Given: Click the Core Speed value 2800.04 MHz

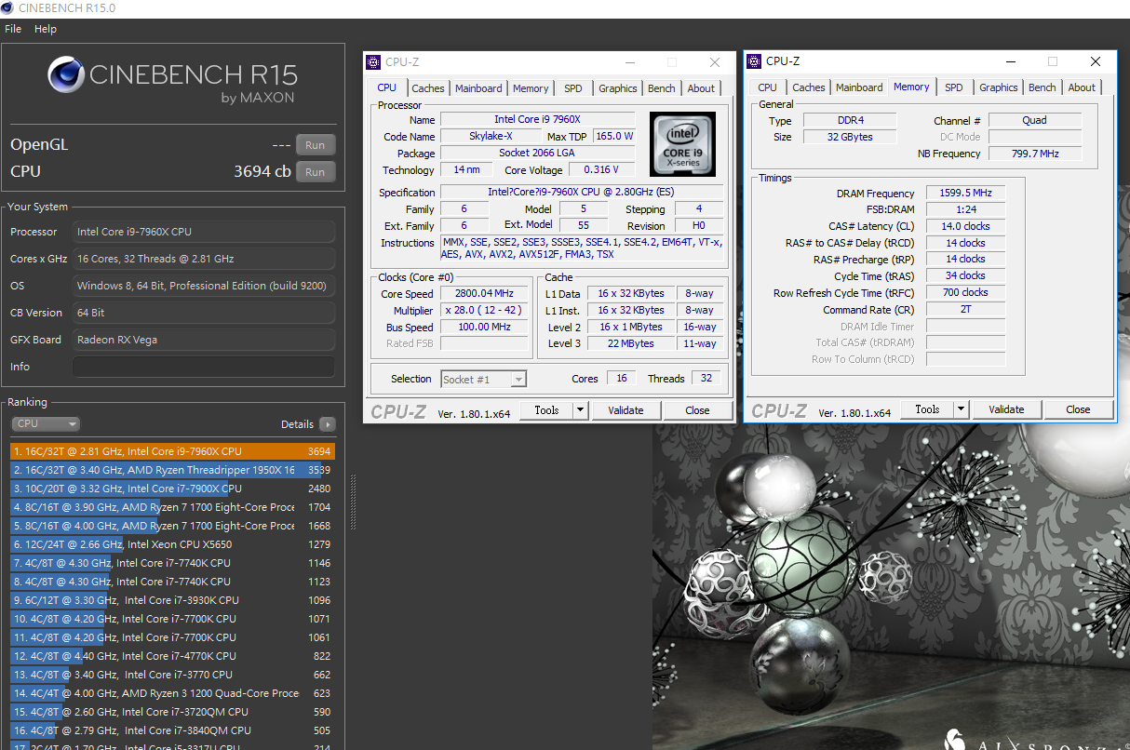Looking at the screenshot, I should (484, 294).
